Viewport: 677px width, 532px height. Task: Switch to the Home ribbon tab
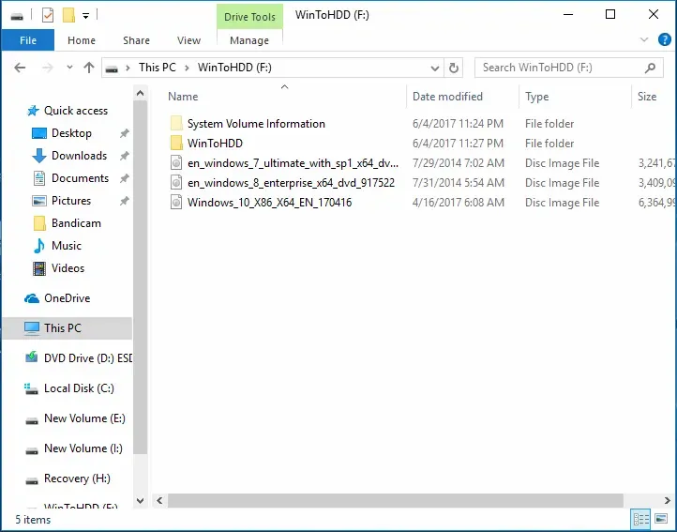pyautogui.click(x=82, y=40)
